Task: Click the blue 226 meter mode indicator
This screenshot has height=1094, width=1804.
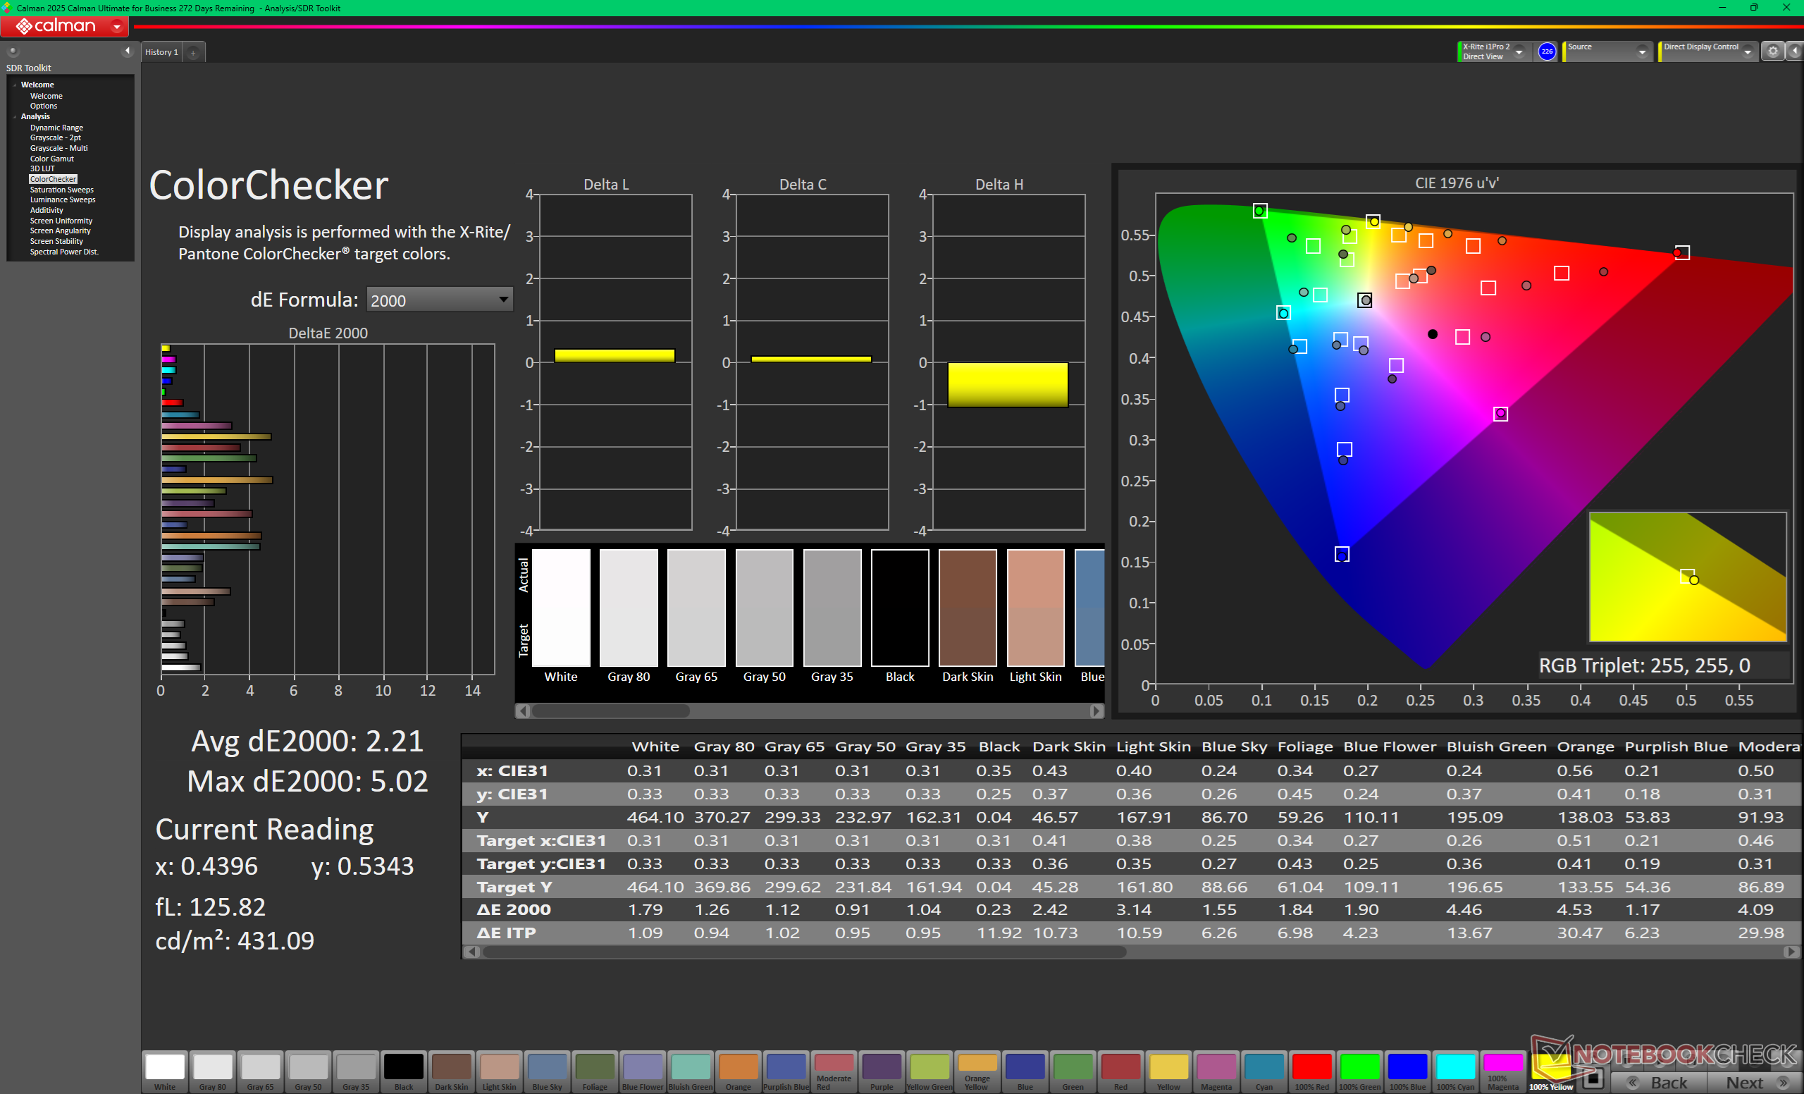Action: click(1546, 51)
